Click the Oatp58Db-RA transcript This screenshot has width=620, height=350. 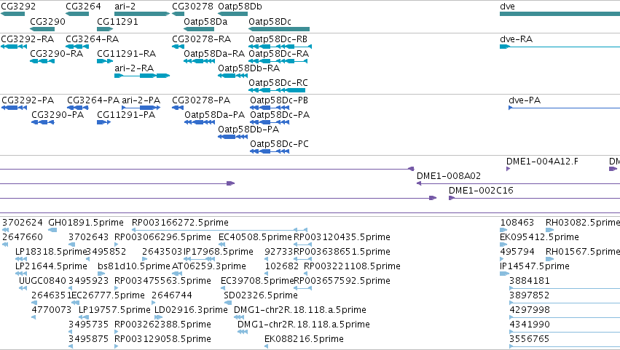232,76
